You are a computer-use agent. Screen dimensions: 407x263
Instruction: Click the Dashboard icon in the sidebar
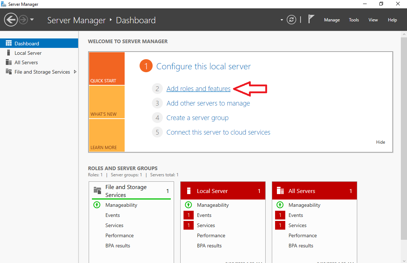click(9, 43)
